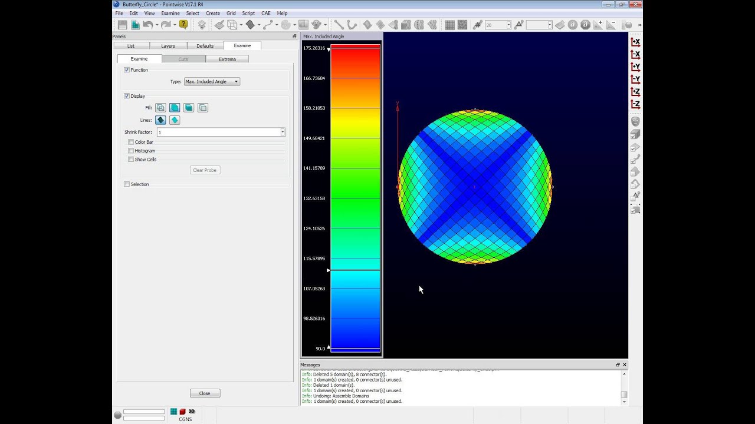Click the upper limit marker on color legend
Viewport: 755px width, 424px height.
[329, 49]
